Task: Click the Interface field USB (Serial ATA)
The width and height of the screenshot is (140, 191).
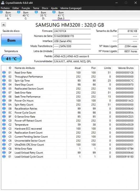Action: (x=72, y=41)
